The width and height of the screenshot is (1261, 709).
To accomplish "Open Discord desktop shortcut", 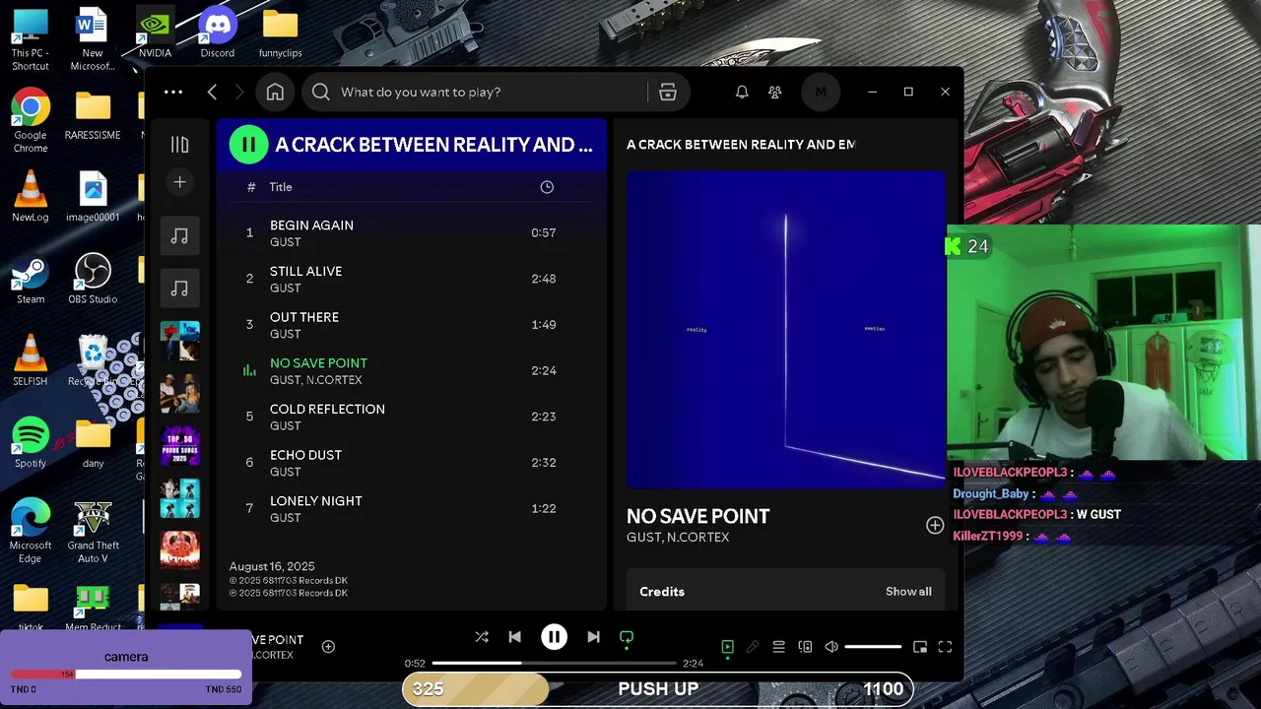I will point(218,32).
